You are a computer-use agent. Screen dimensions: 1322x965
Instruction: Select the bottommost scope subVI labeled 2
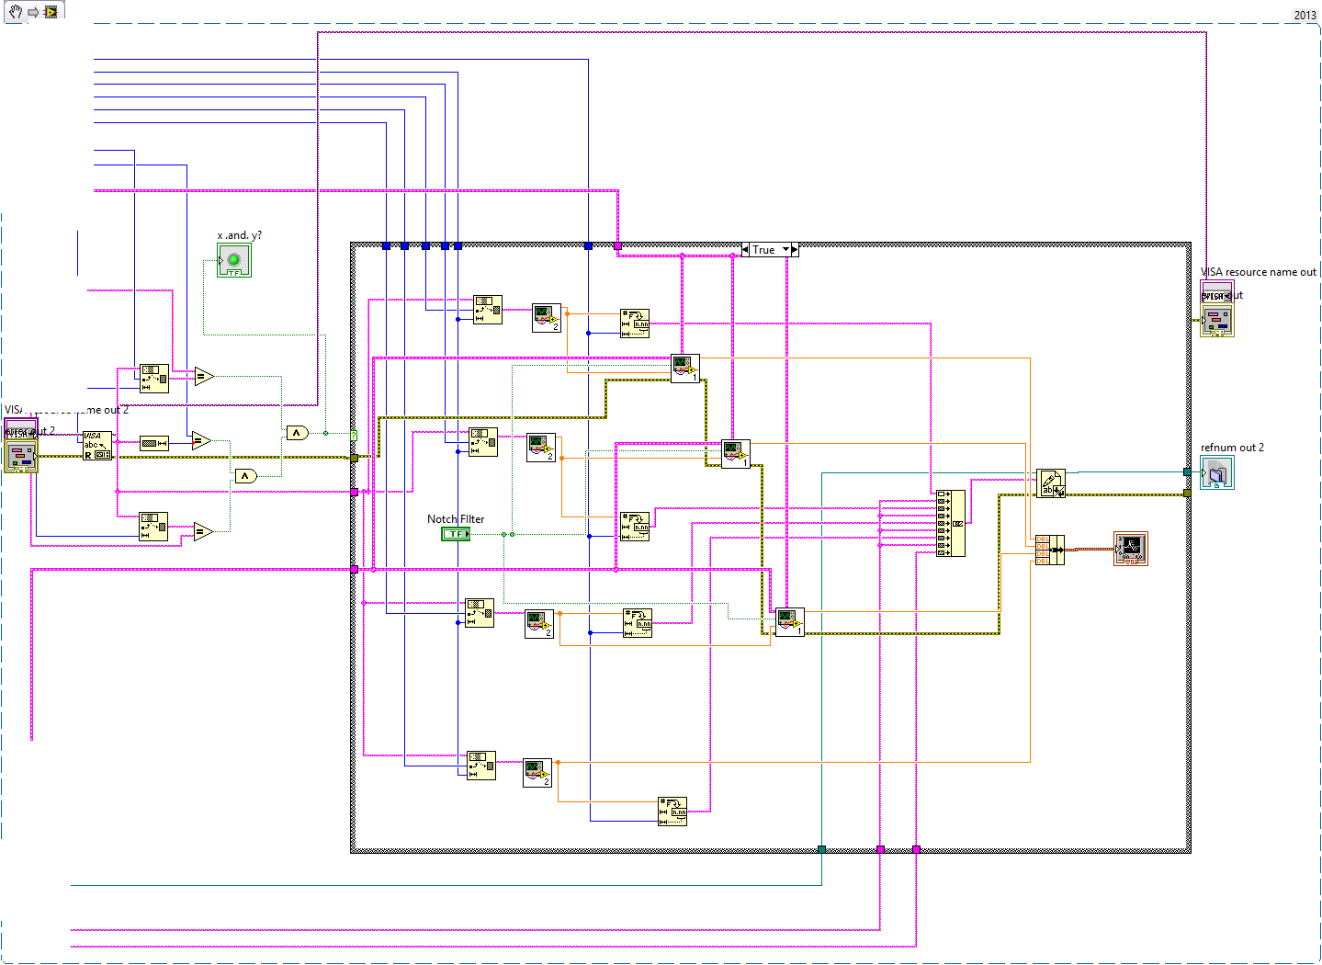coord(537,773)
